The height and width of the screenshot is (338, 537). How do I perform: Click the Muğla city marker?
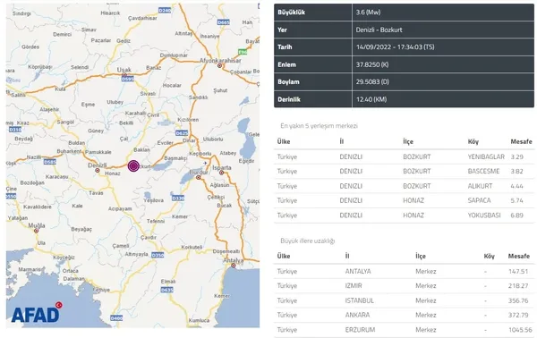pyautogui.click(x=36, y=231)
